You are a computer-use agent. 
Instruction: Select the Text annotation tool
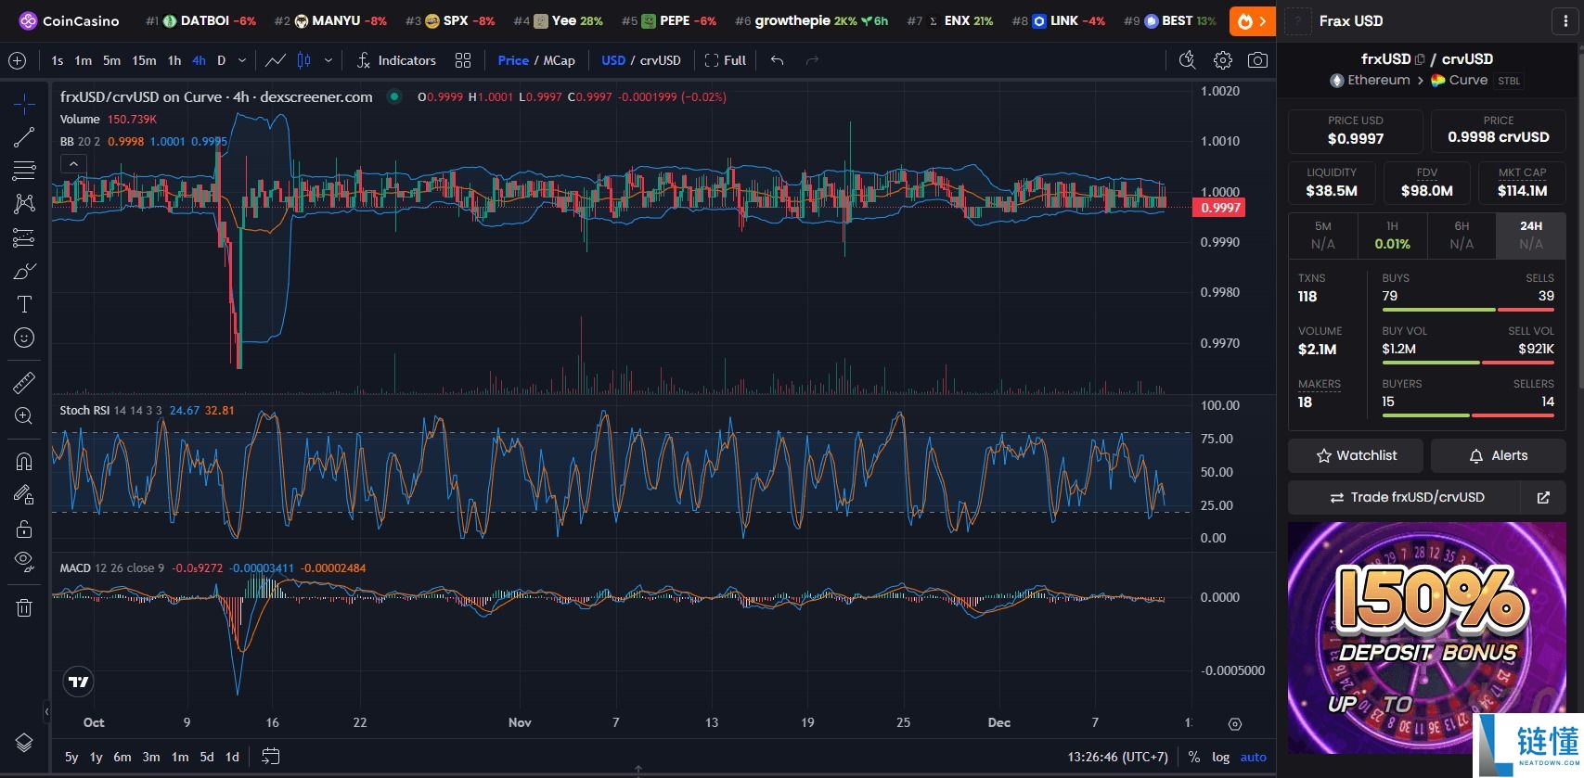click(24, 304)
